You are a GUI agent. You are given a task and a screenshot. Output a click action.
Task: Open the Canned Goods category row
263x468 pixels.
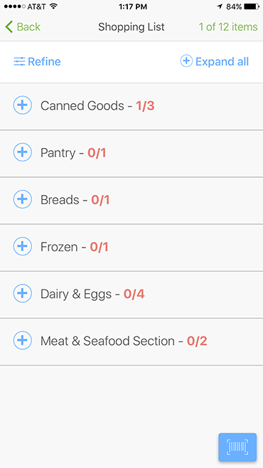(x=131, y=106)
